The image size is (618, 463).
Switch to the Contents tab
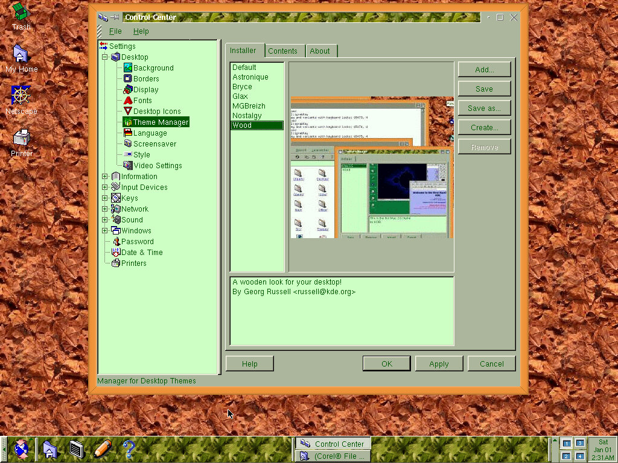(282, 51)
